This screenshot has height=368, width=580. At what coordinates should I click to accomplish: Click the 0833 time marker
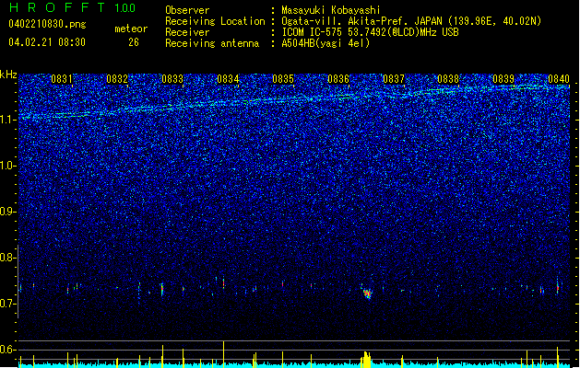172,79
